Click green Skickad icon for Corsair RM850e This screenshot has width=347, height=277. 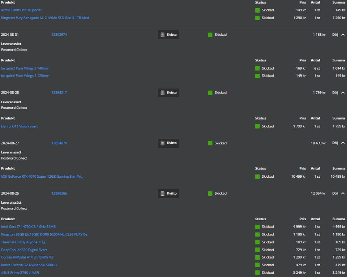pos(257,257)
